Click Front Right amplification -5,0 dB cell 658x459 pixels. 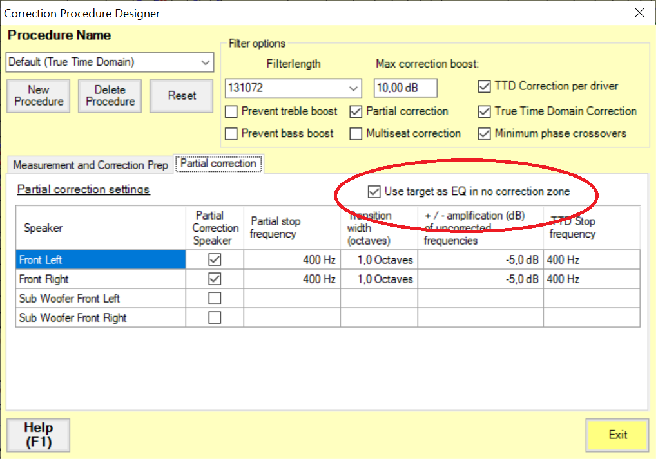481,279
